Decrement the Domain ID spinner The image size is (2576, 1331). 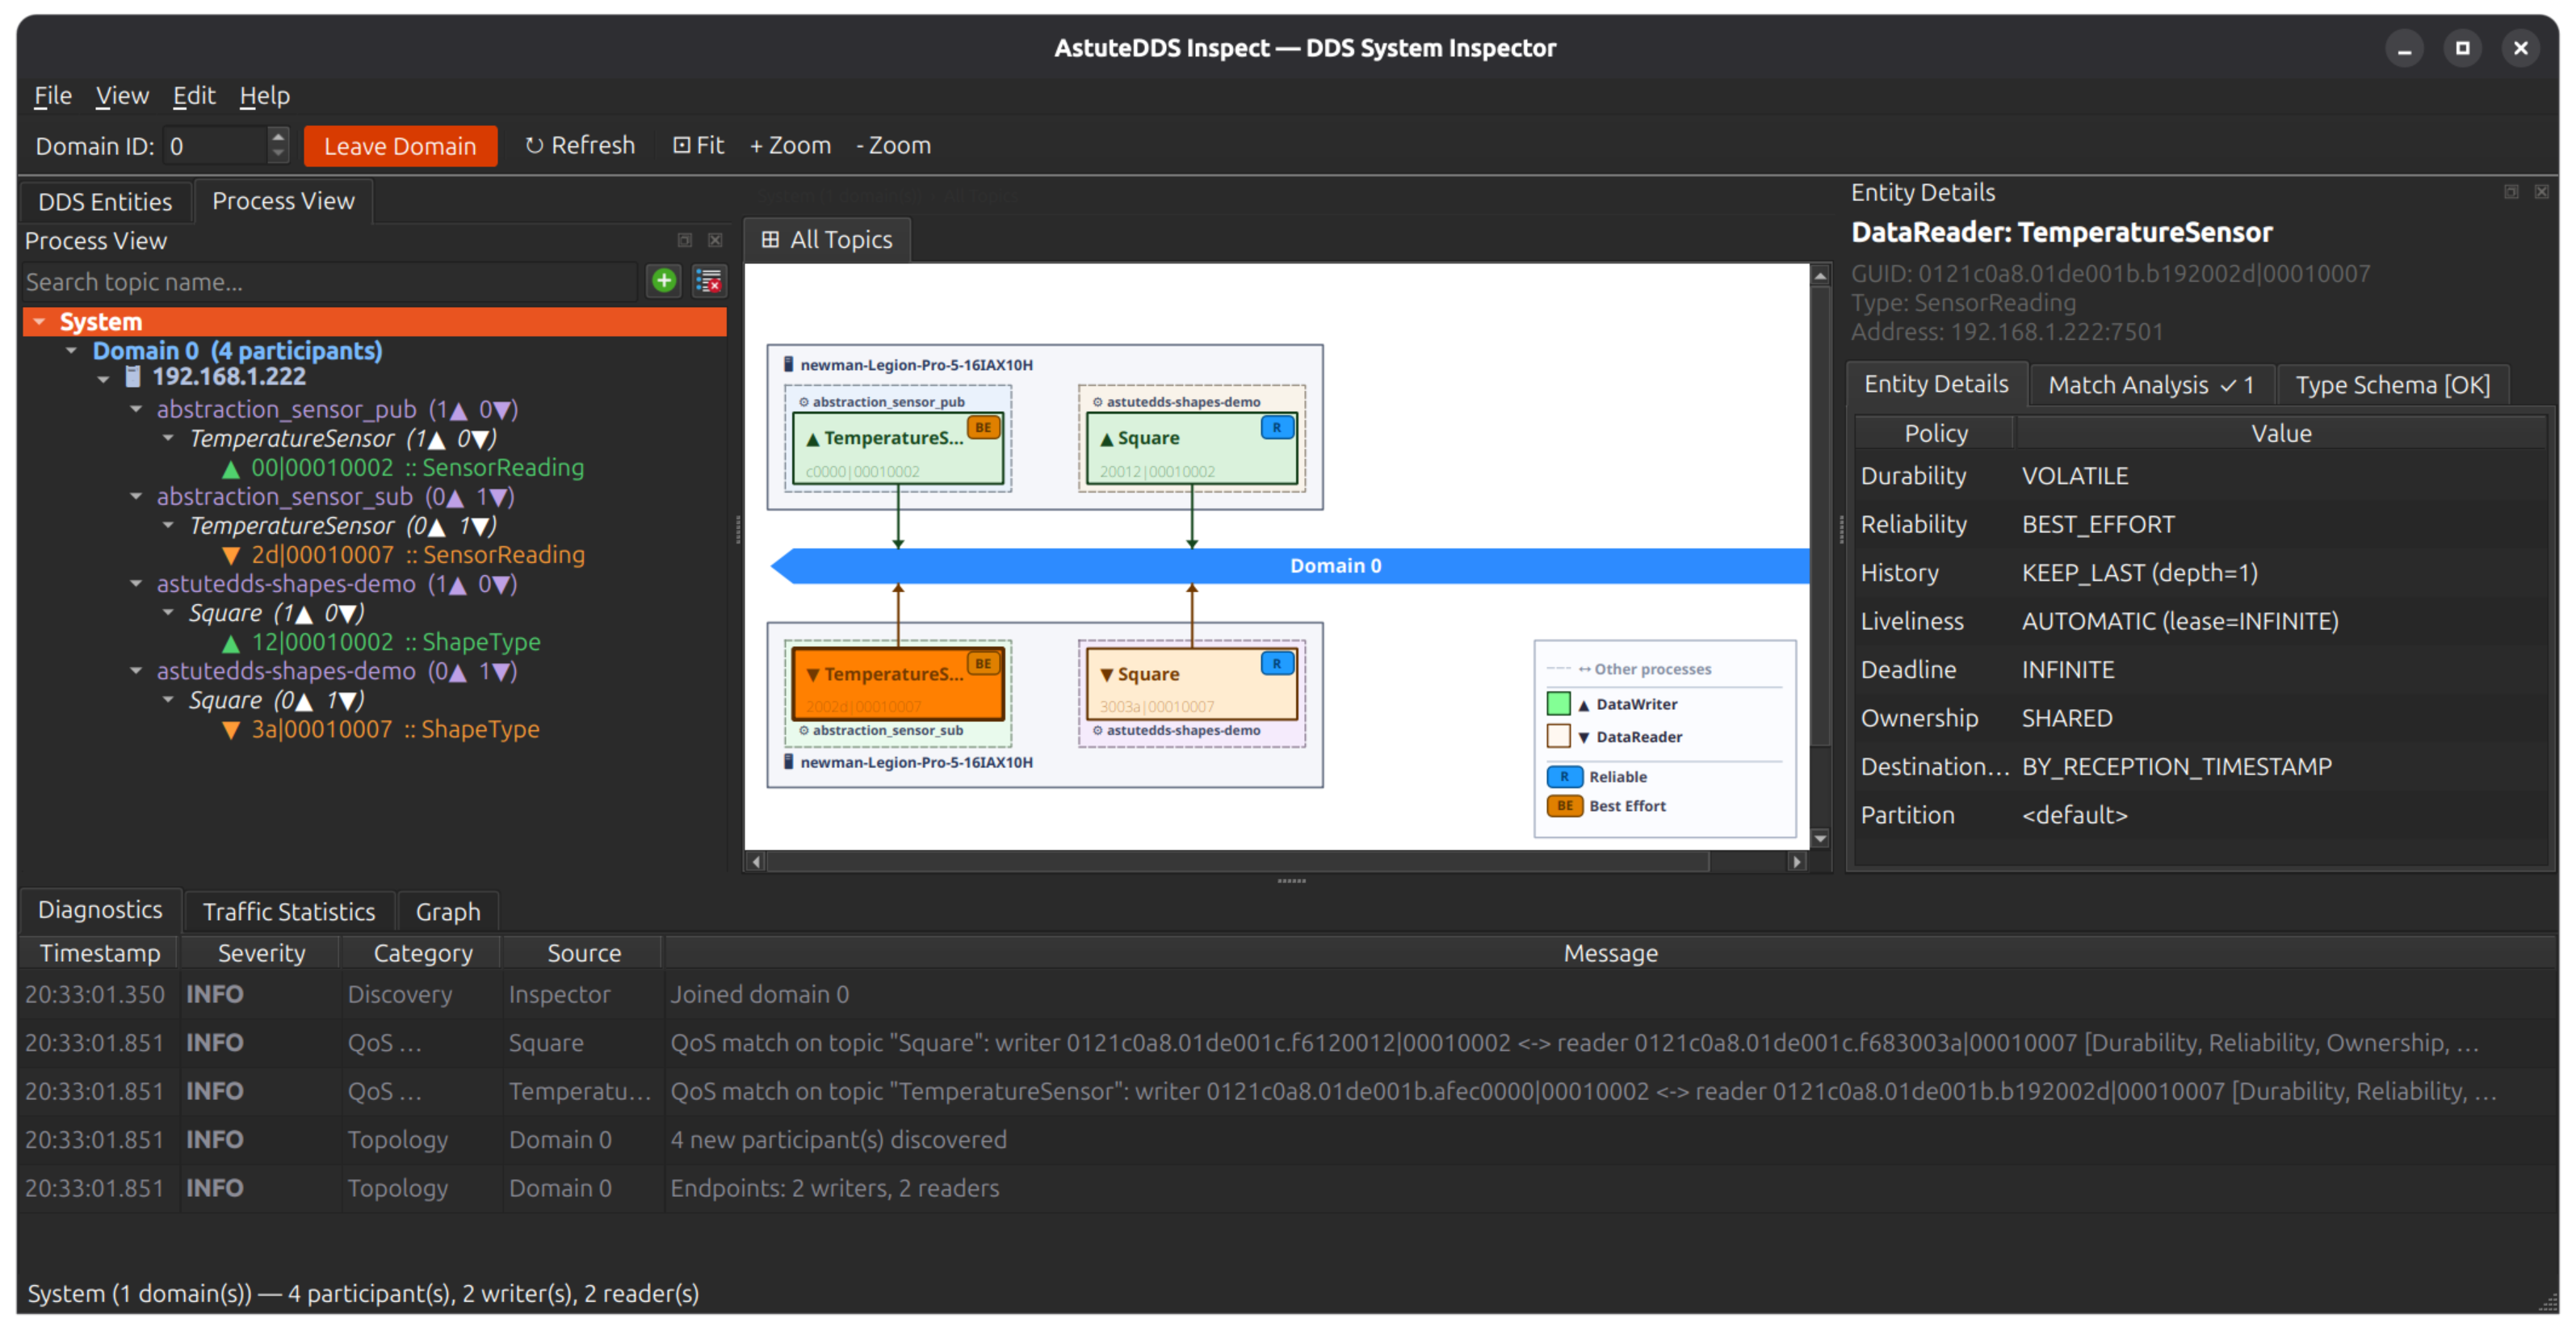tap(279, 155)
